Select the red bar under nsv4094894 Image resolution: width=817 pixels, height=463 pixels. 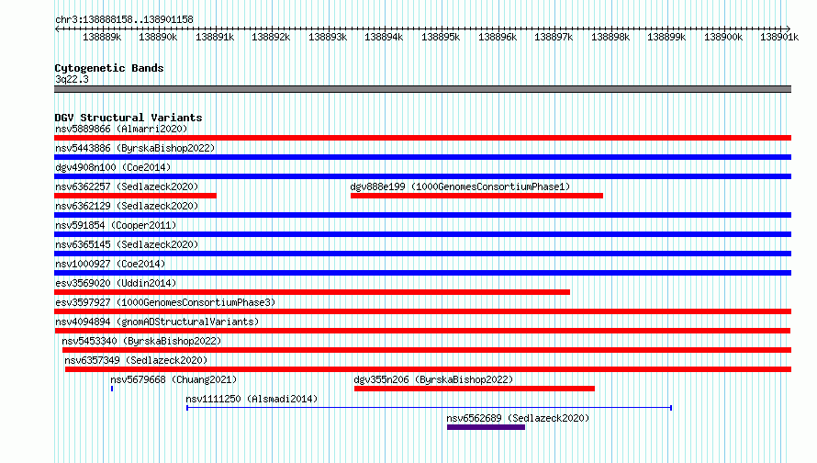pyautogui.click(x=422, y=331)
